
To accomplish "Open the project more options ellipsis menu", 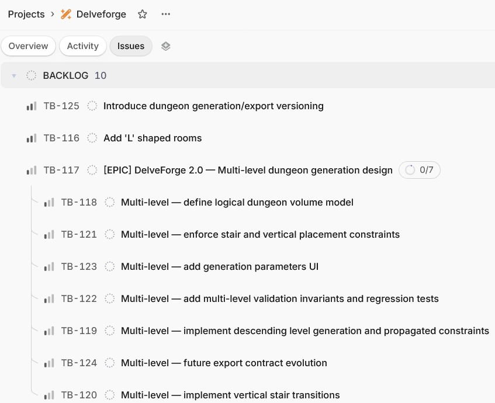I will pos(166,14).
